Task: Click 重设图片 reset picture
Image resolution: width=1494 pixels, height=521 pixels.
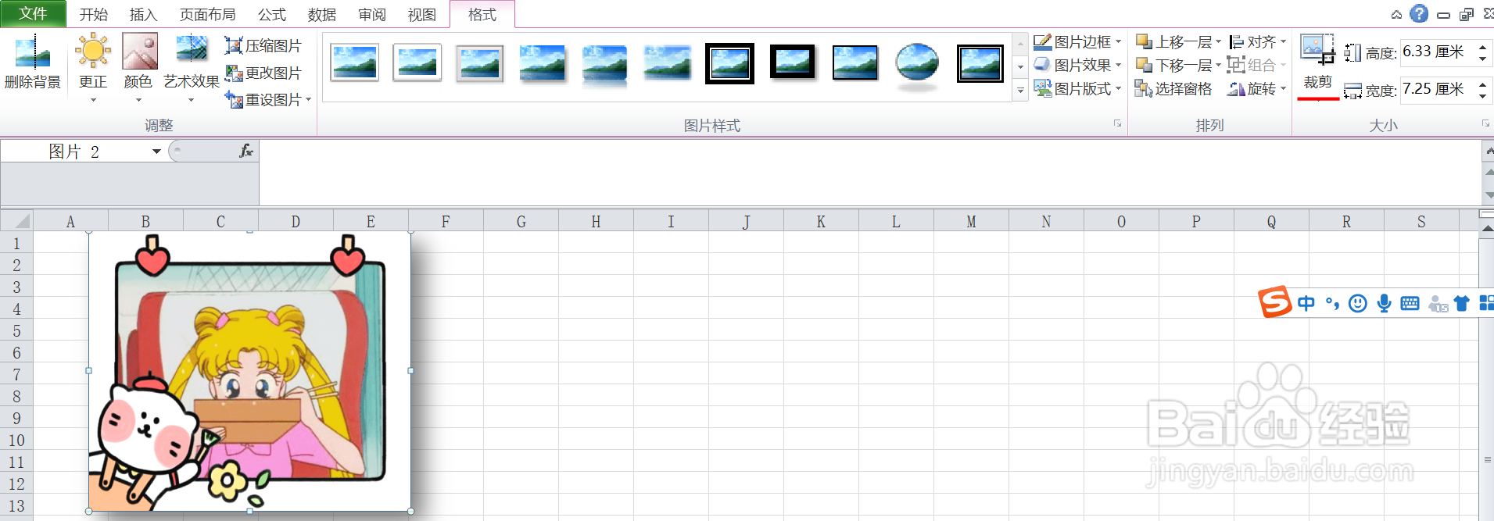Action: (x=263, y=100)
